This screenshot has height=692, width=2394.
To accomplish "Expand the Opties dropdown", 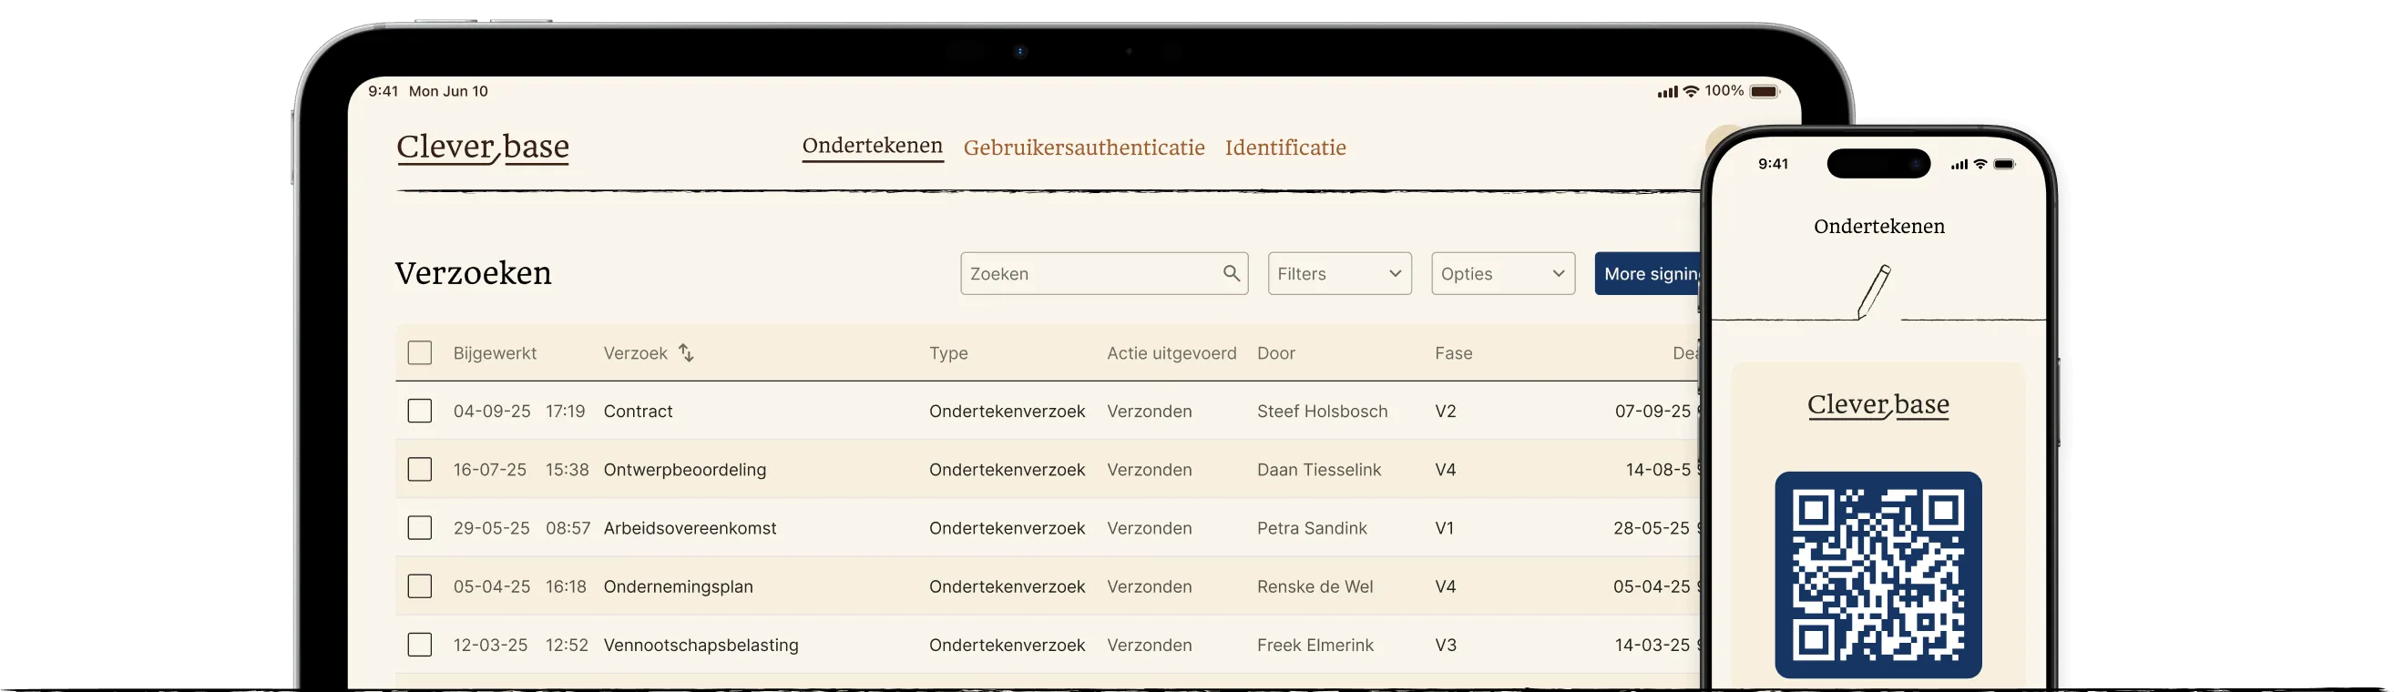I will [x=1502, y=274].
